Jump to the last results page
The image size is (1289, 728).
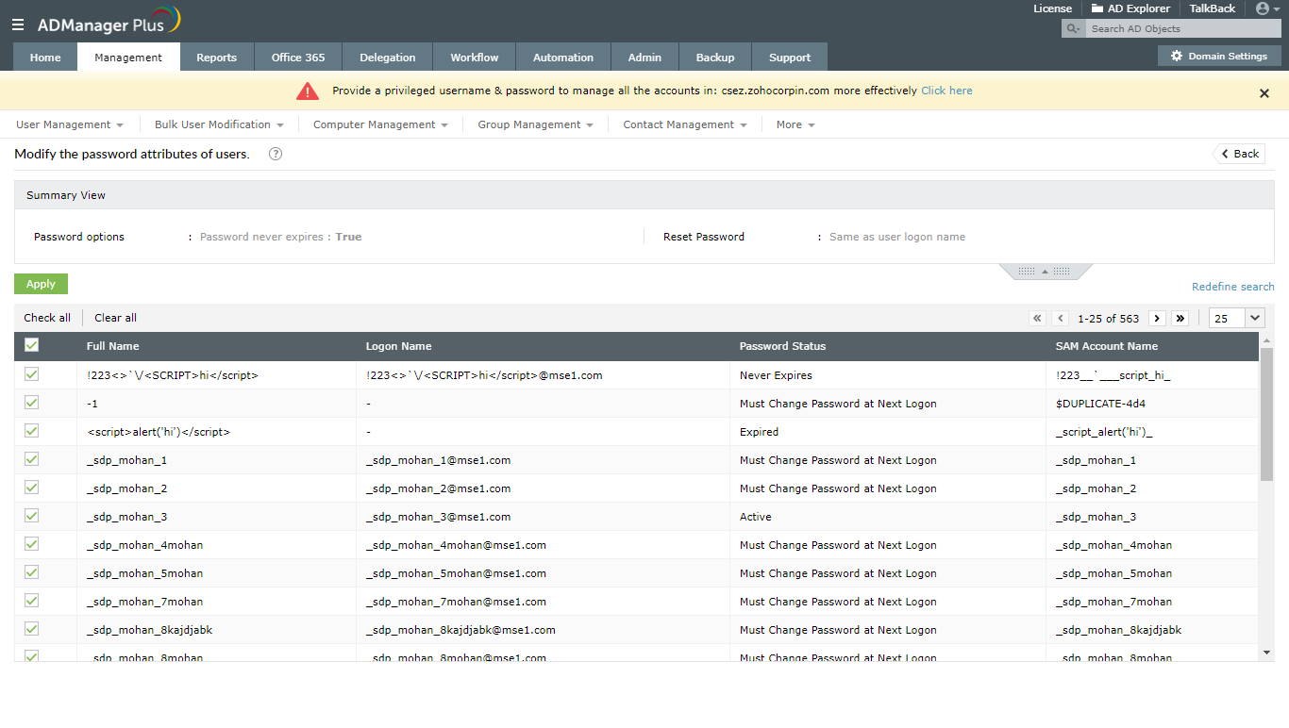pyautogui.click(x=1180, y=319)
